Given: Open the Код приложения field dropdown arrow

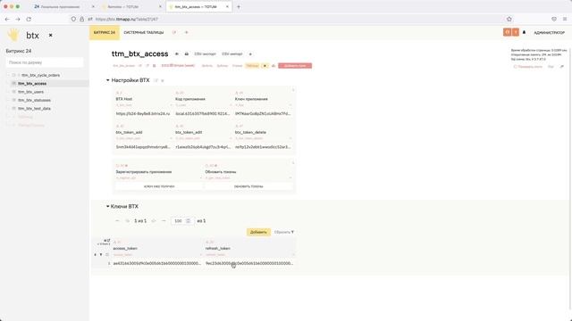Looking at the screenshot, I should pos(231,105).
